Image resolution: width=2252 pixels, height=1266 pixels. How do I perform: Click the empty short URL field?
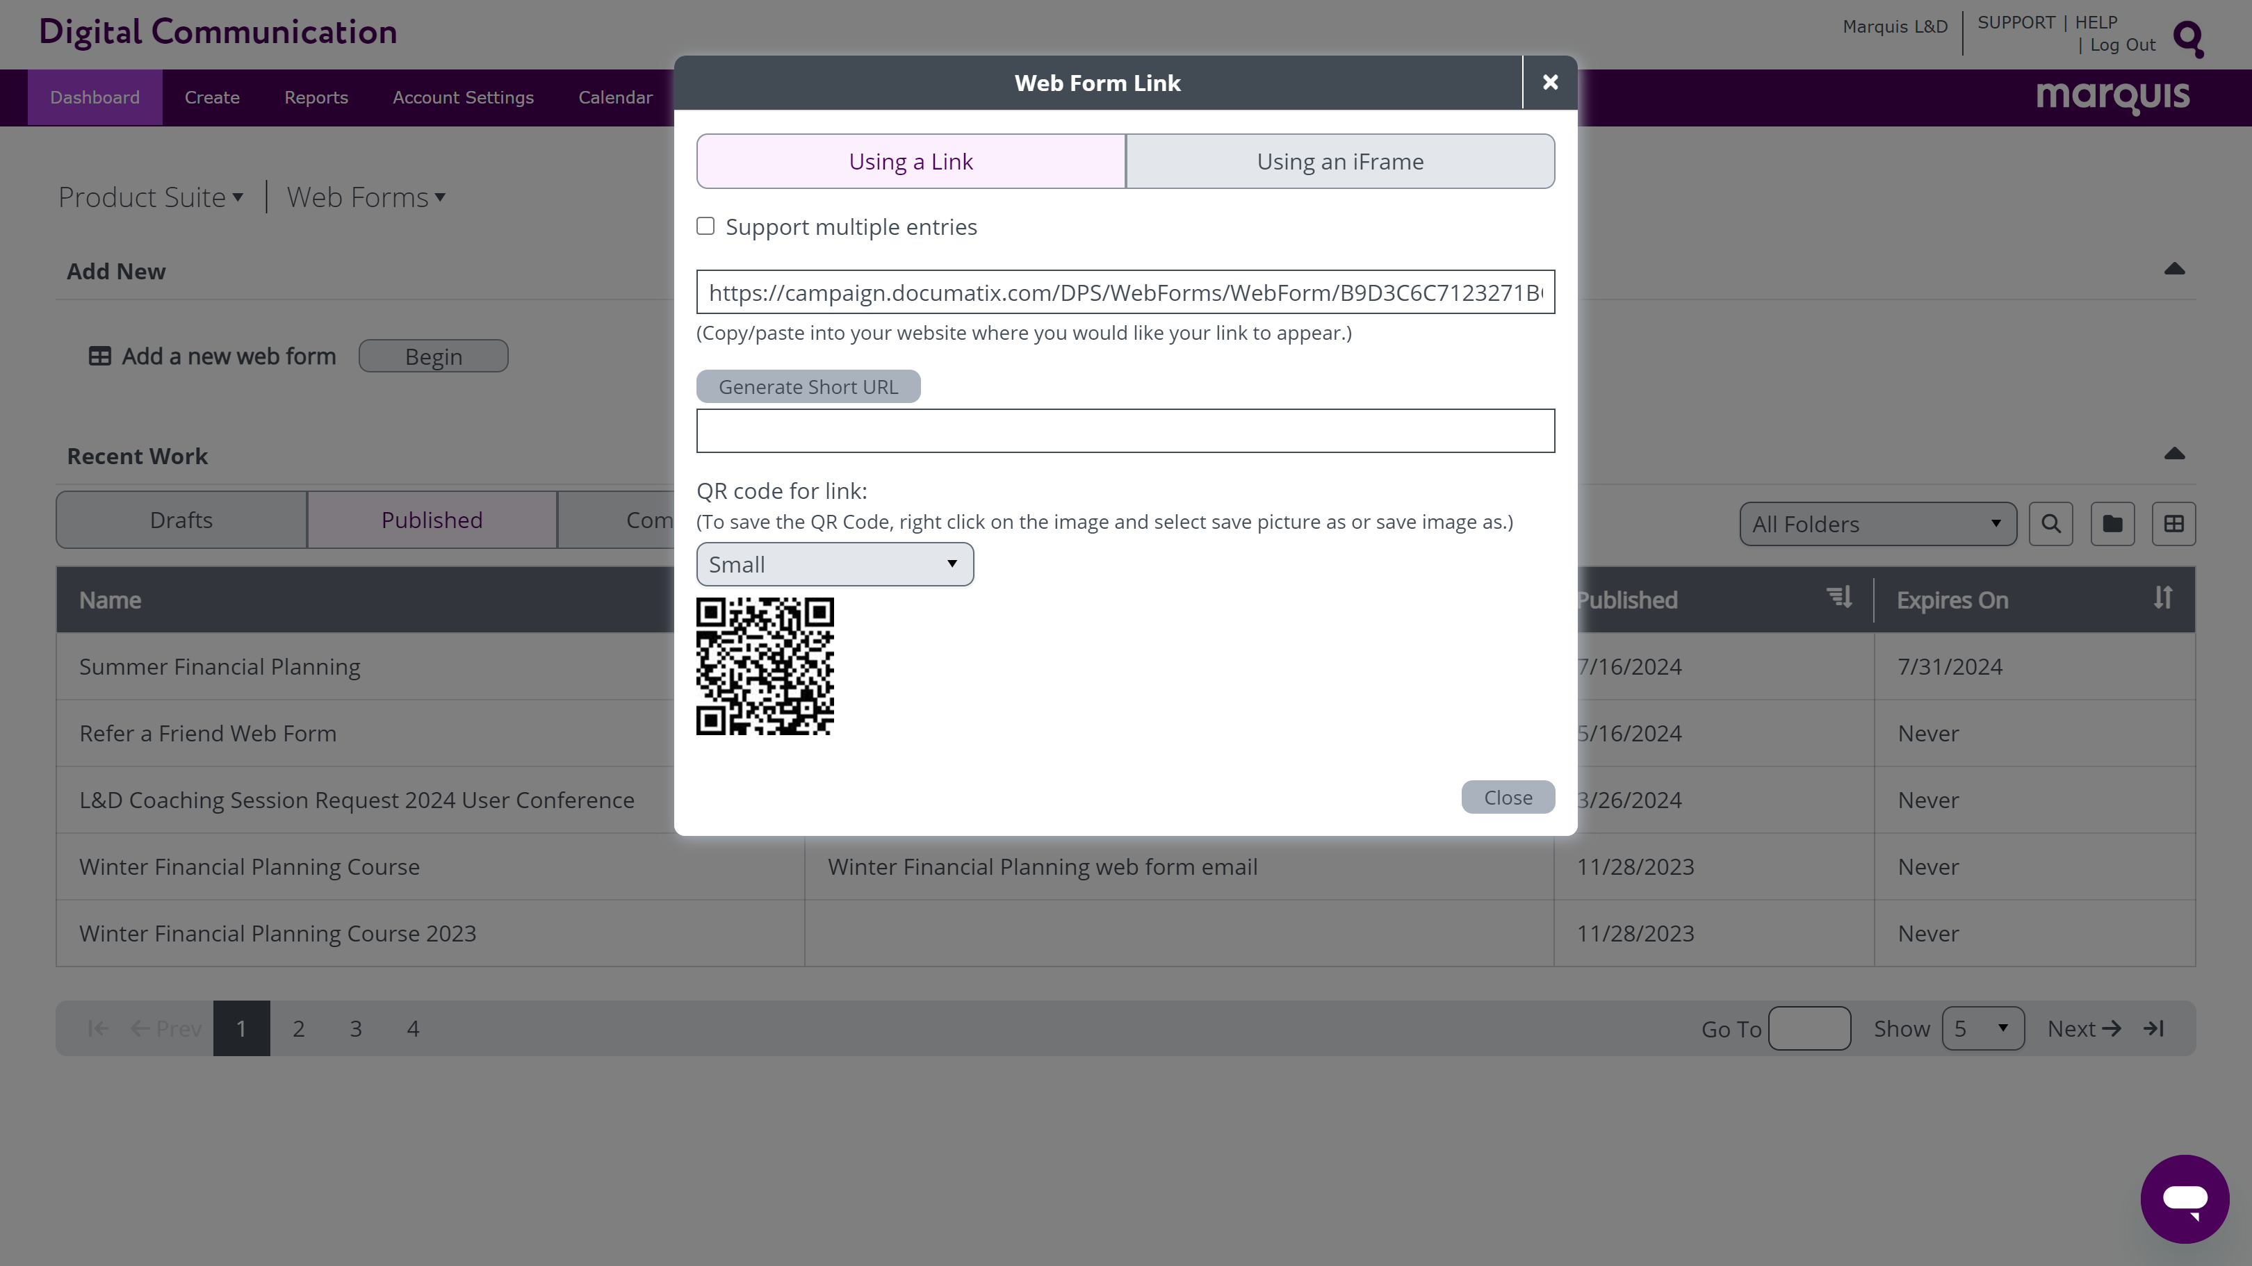[x=1125, y=431]
